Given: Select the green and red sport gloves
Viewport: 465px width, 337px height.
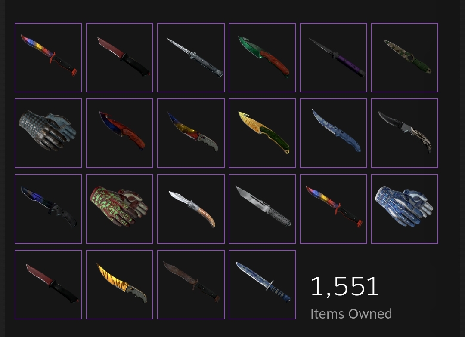Looking at the screenshot, I should [120, 209].
